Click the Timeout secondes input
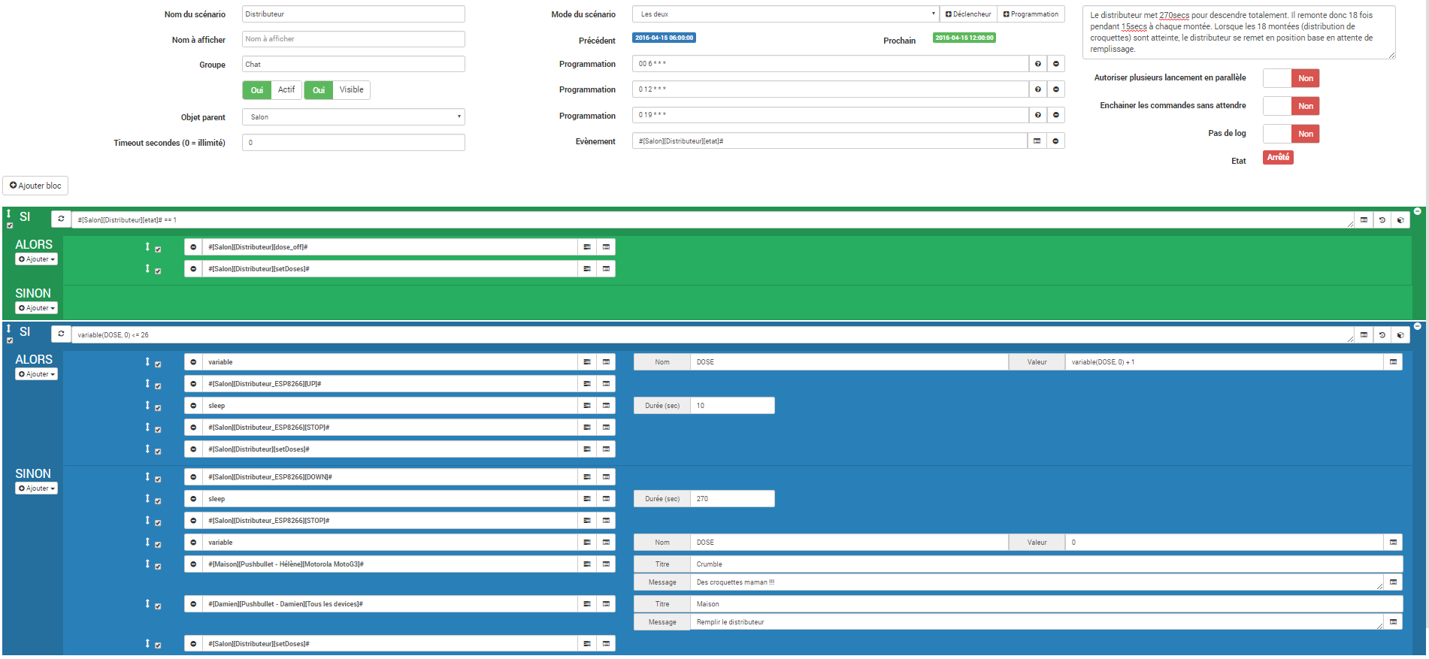The height and width of the screenshot is (659, 1429). (353, 143)
